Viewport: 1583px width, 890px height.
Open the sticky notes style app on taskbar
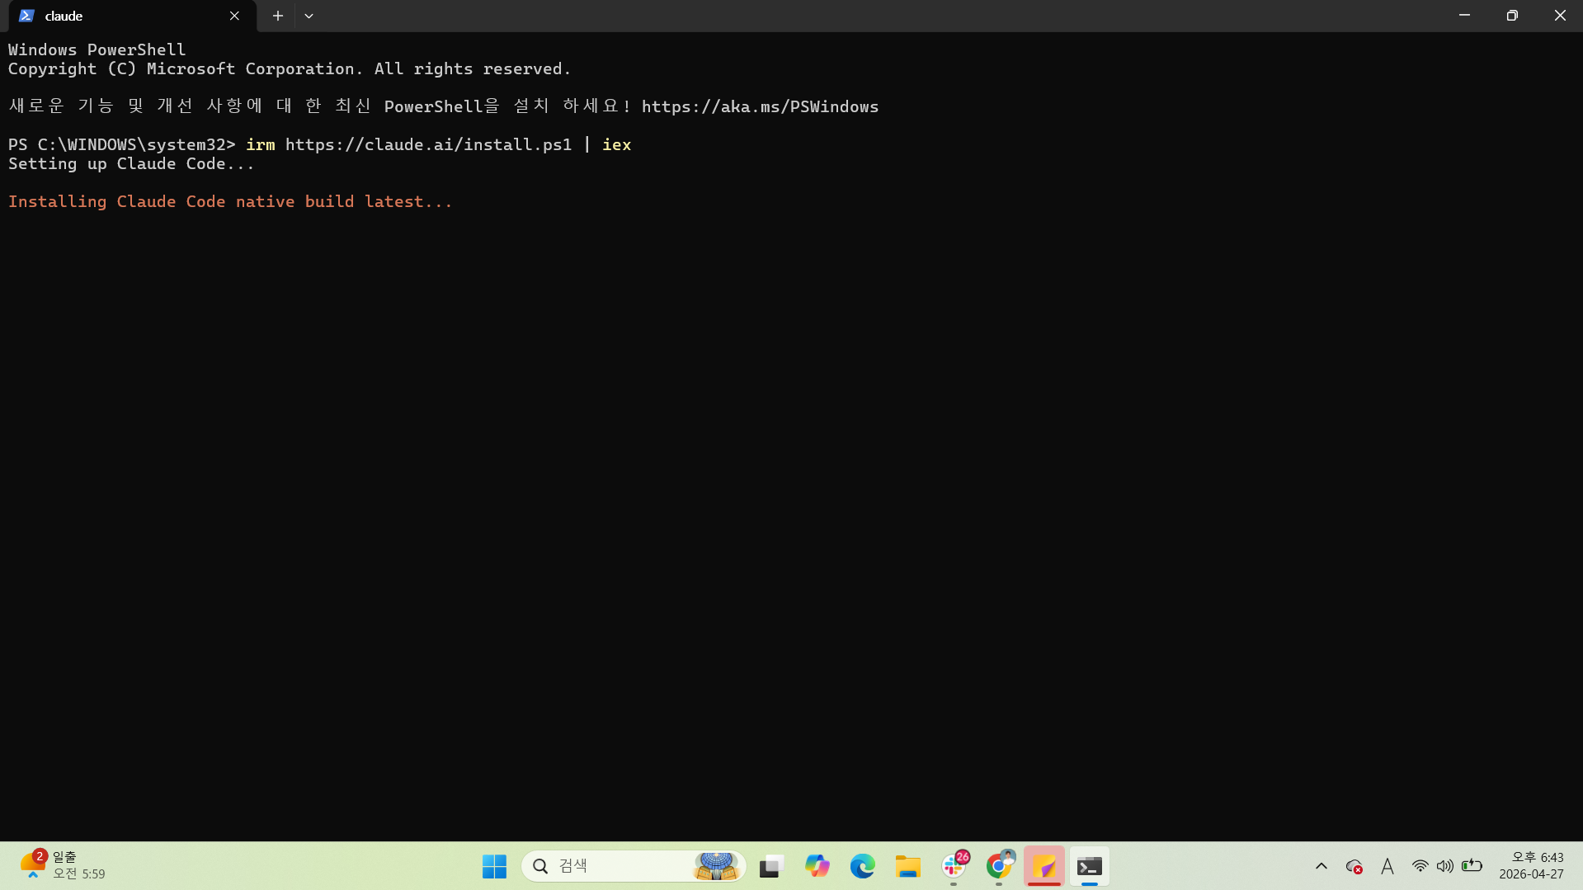click(x=1044, y=866)
